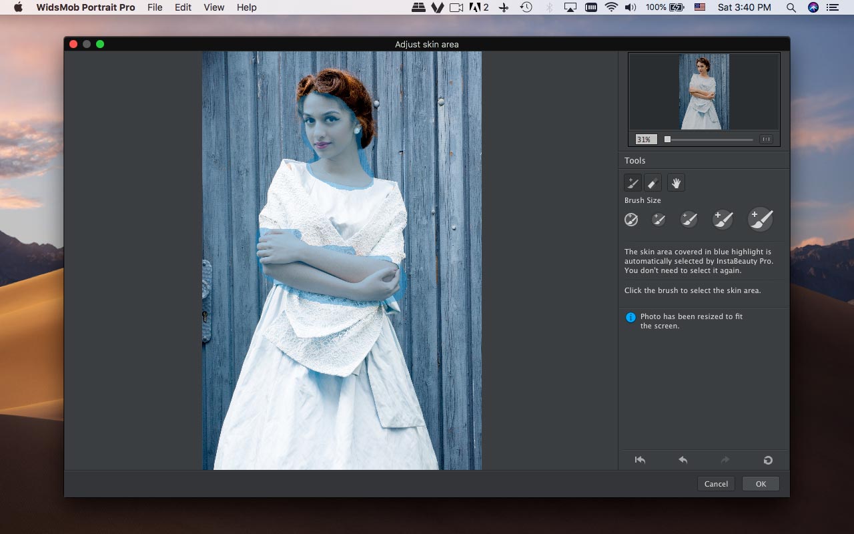
Task: Open the View menu
Action: [214, 7]
